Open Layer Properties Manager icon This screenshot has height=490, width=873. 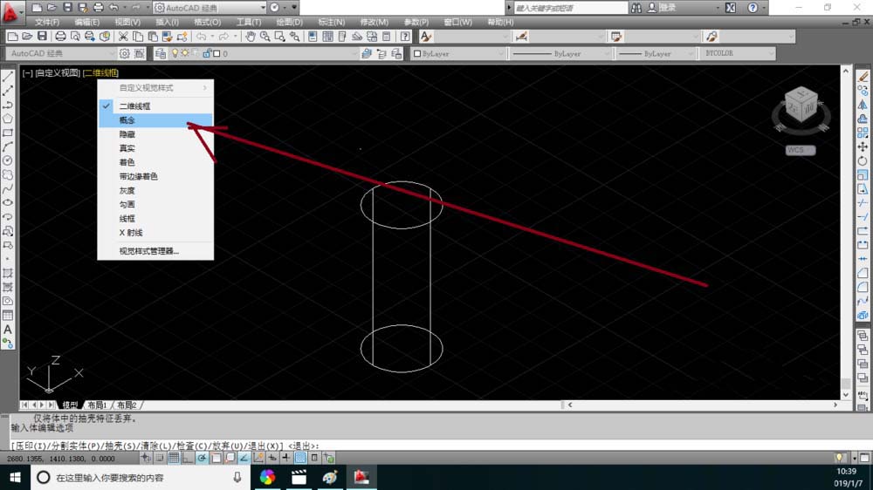click(161, 53)
